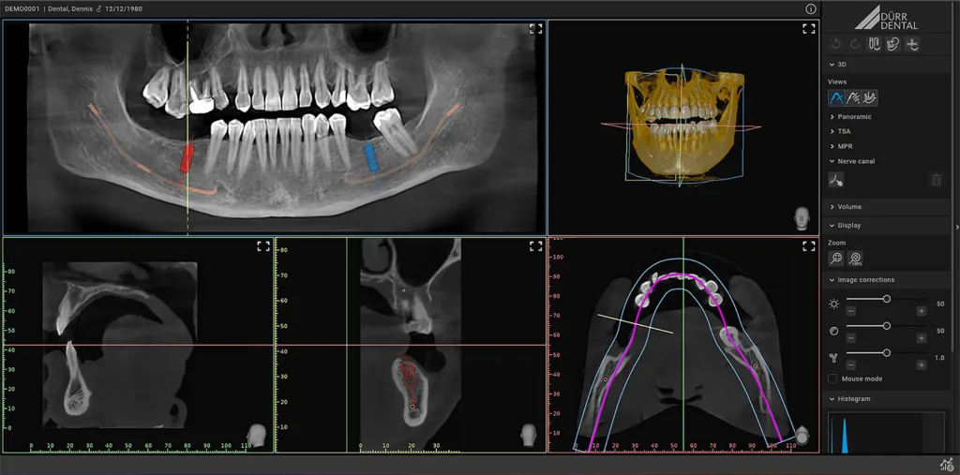Select the panoramic curve view icon
Screen dimensions: 960x475
(836, 97)
